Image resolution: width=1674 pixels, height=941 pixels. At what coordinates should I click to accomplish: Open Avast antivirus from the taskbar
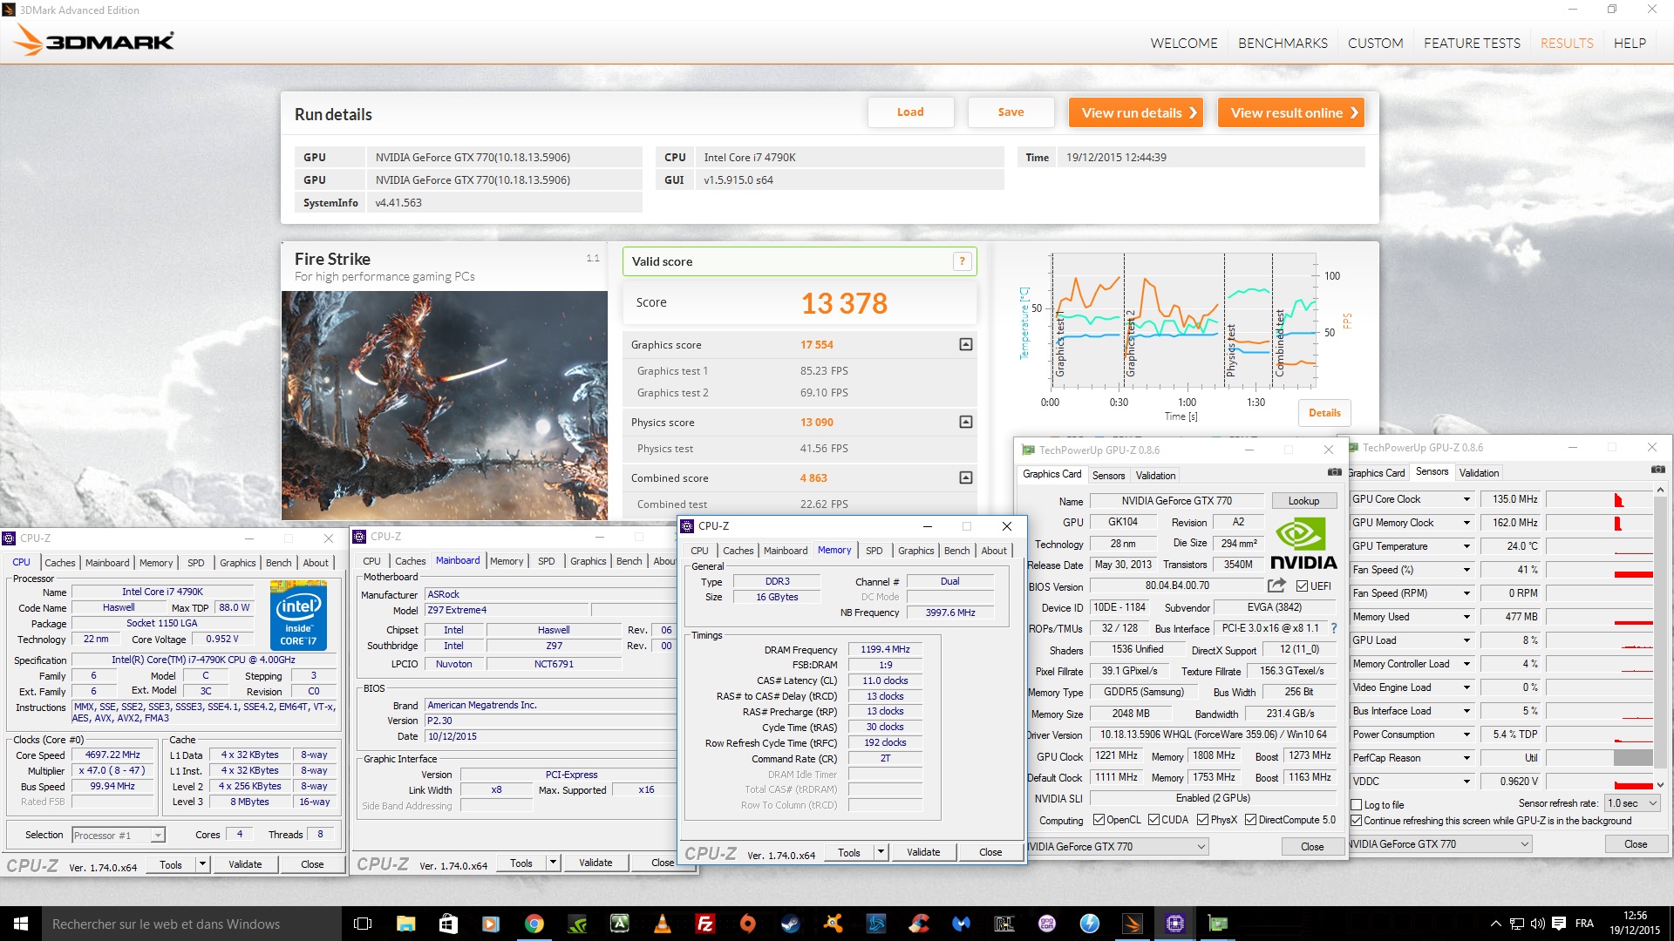pyautogui.click(x=833, y=924)
